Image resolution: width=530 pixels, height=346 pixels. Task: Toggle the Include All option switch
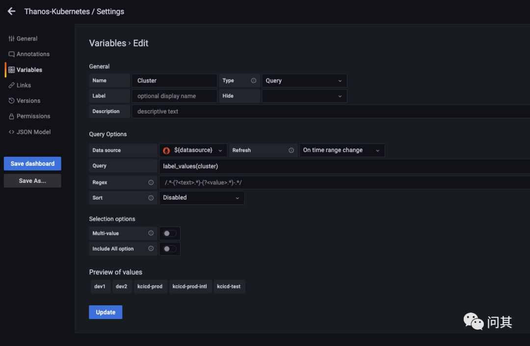170,249
